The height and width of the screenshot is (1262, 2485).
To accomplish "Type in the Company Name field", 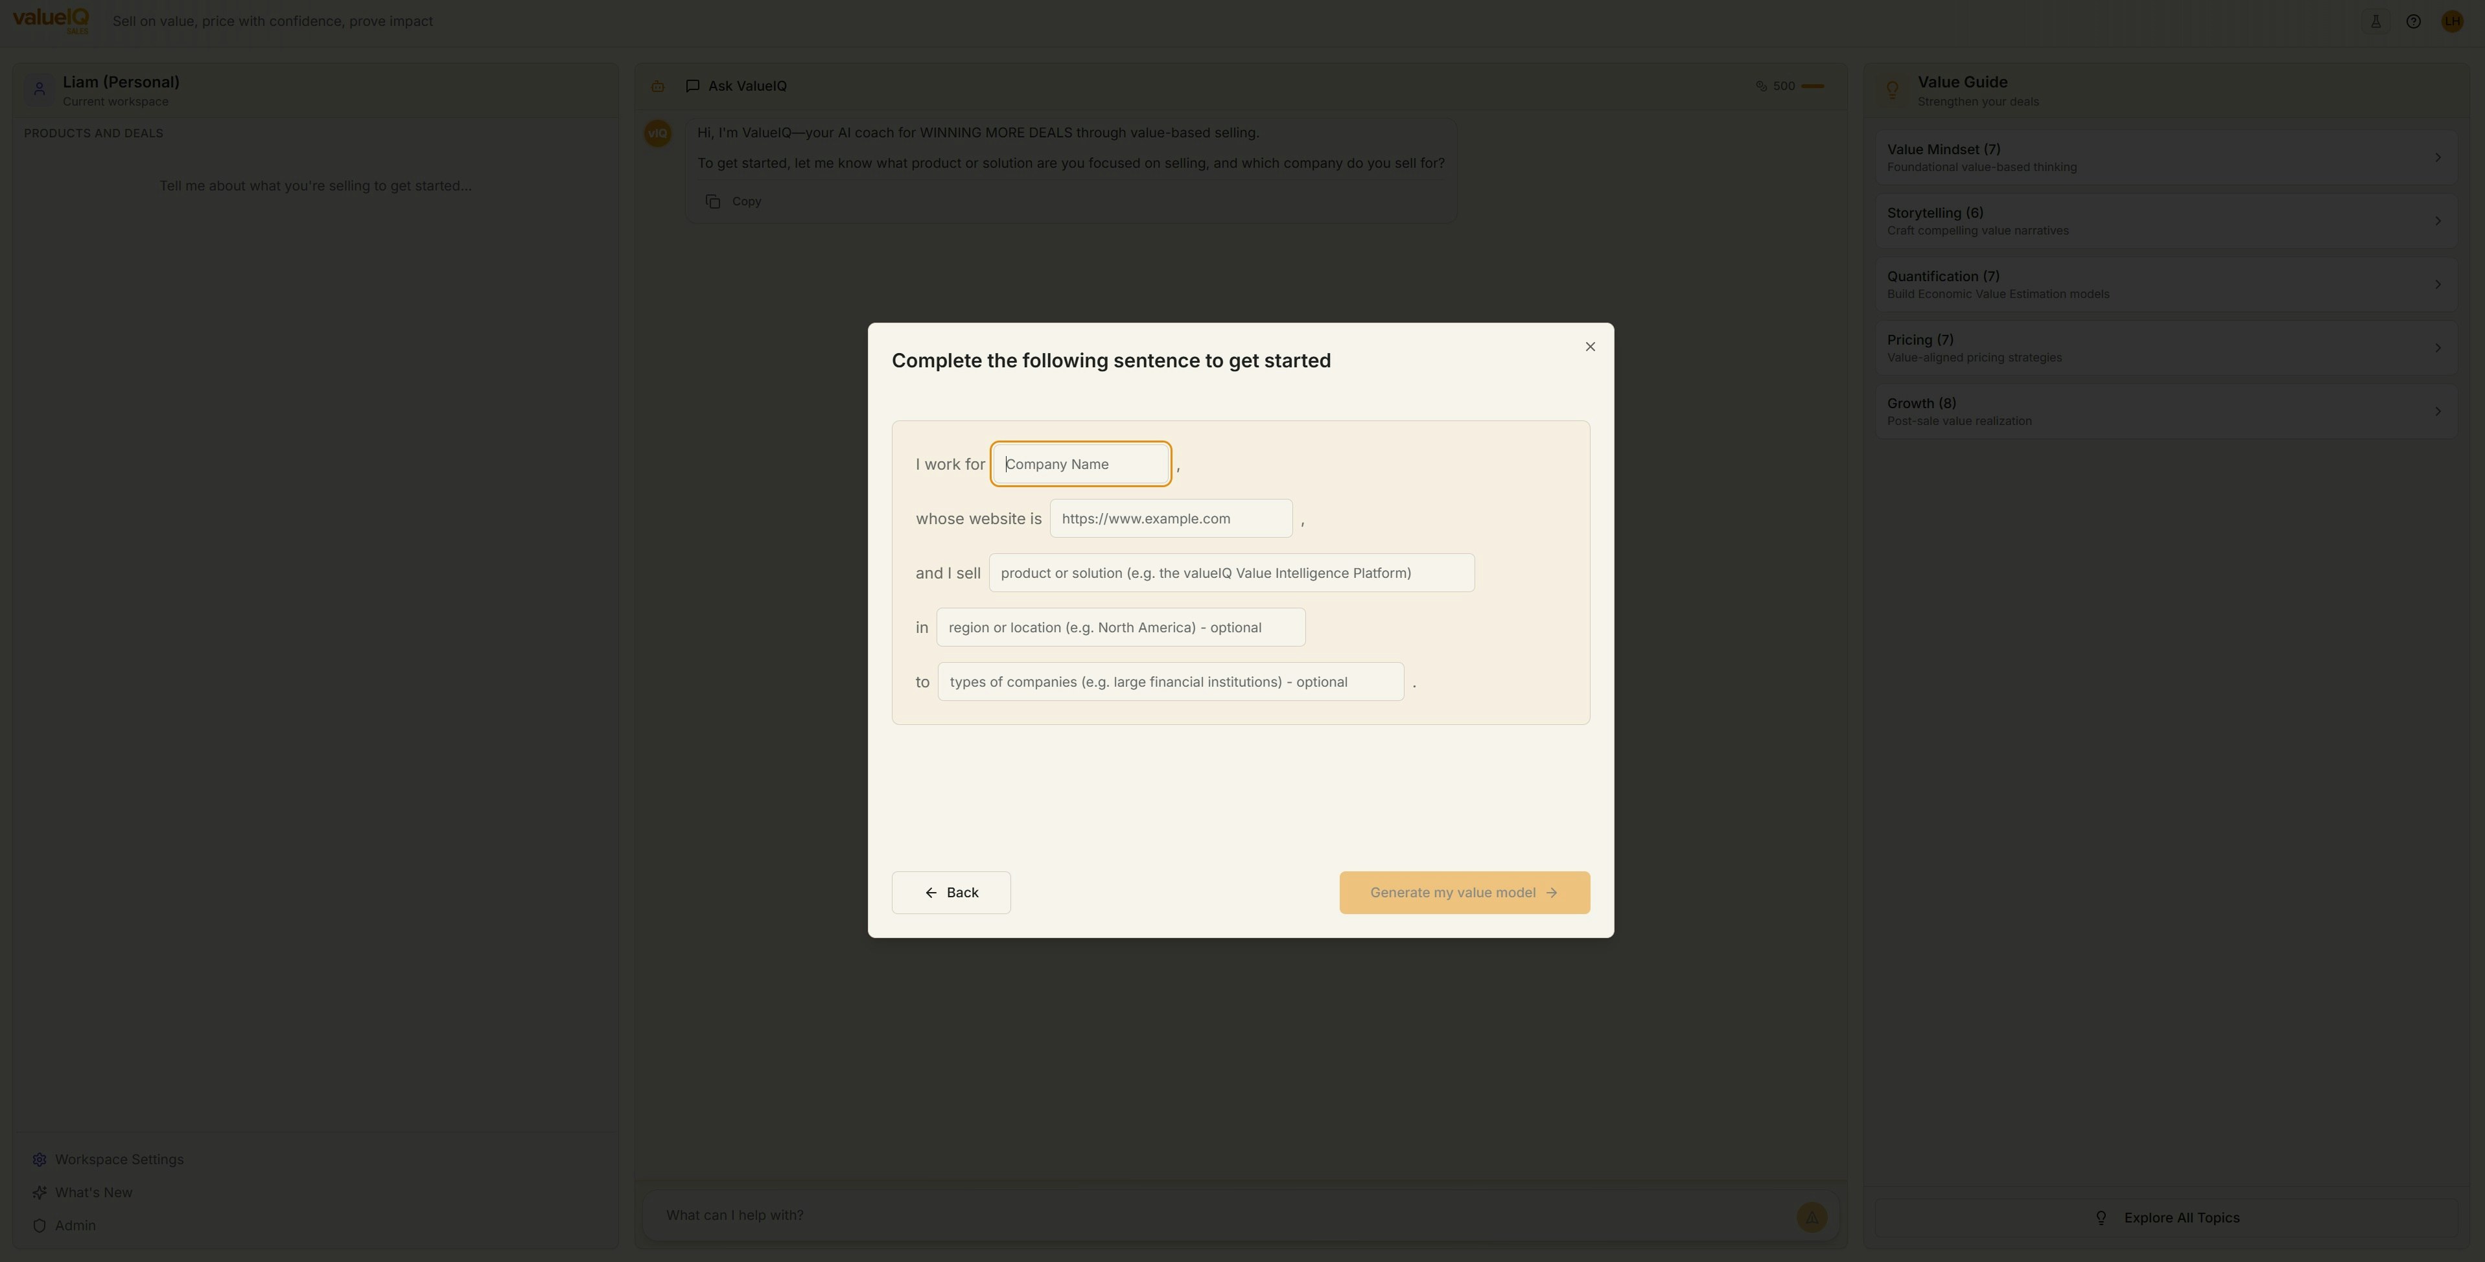I will 1079,464.
